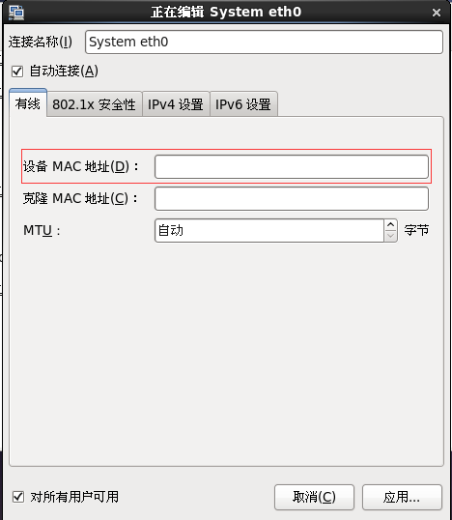This screenshot has height=520, width=452.
Task: Click the 连接名称 input field
Action: click(x=264, y=43)
